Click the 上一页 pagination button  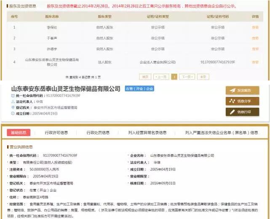(x=160, y=77)
